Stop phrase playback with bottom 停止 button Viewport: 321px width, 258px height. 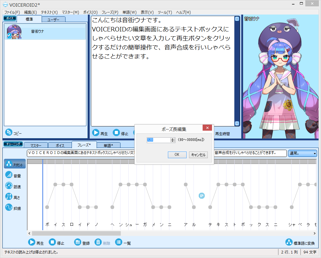(52, 242)
